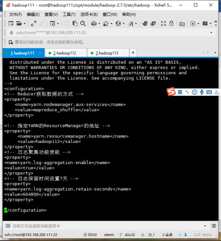
Task: Click the Connect plug icon
Action: click(33, 23)
